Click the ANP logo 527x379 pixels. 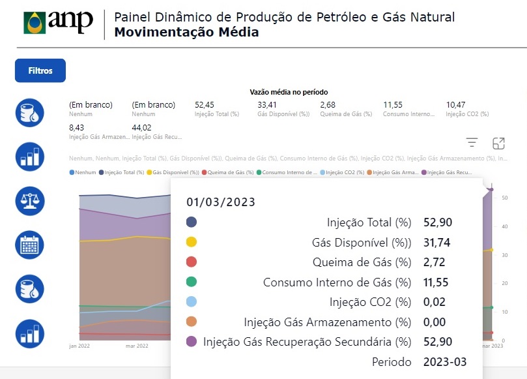tap(58, 22)
